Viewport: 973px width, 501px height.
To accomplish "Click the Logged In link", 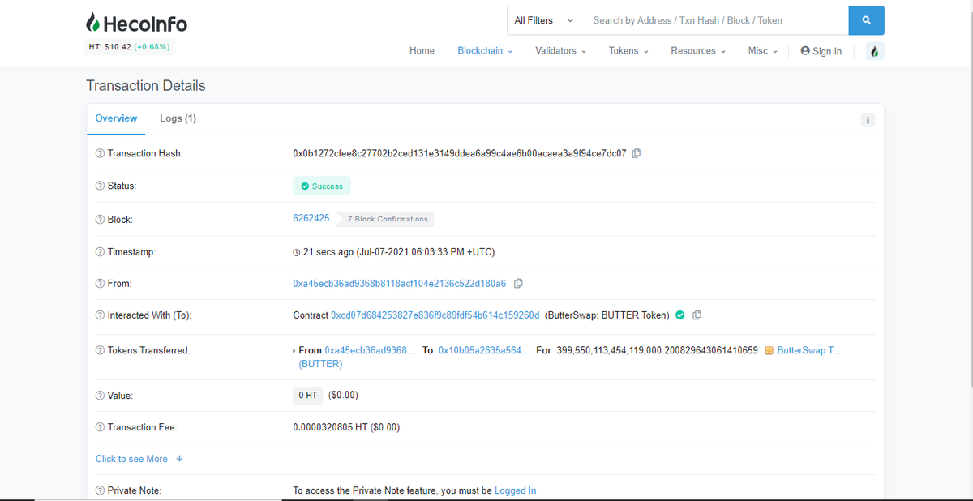I will (x=516, y=490).
